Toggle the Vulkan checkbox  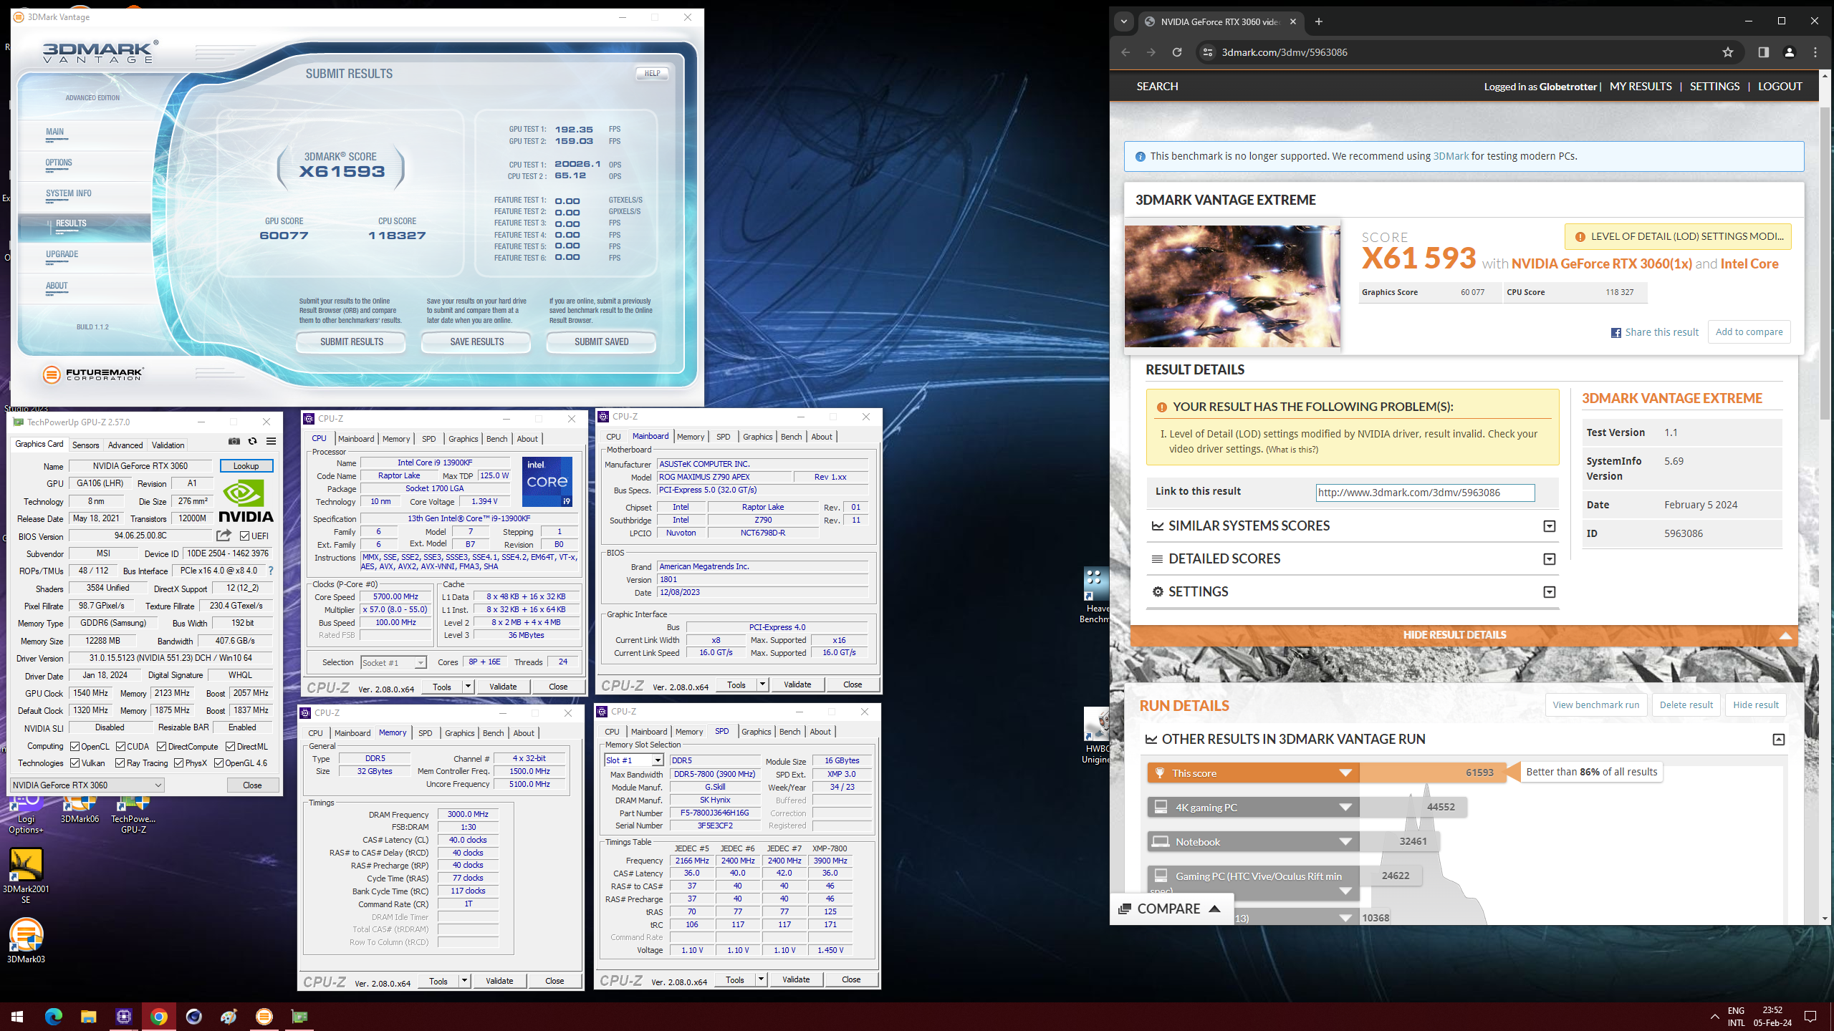[x=75, y=763]
